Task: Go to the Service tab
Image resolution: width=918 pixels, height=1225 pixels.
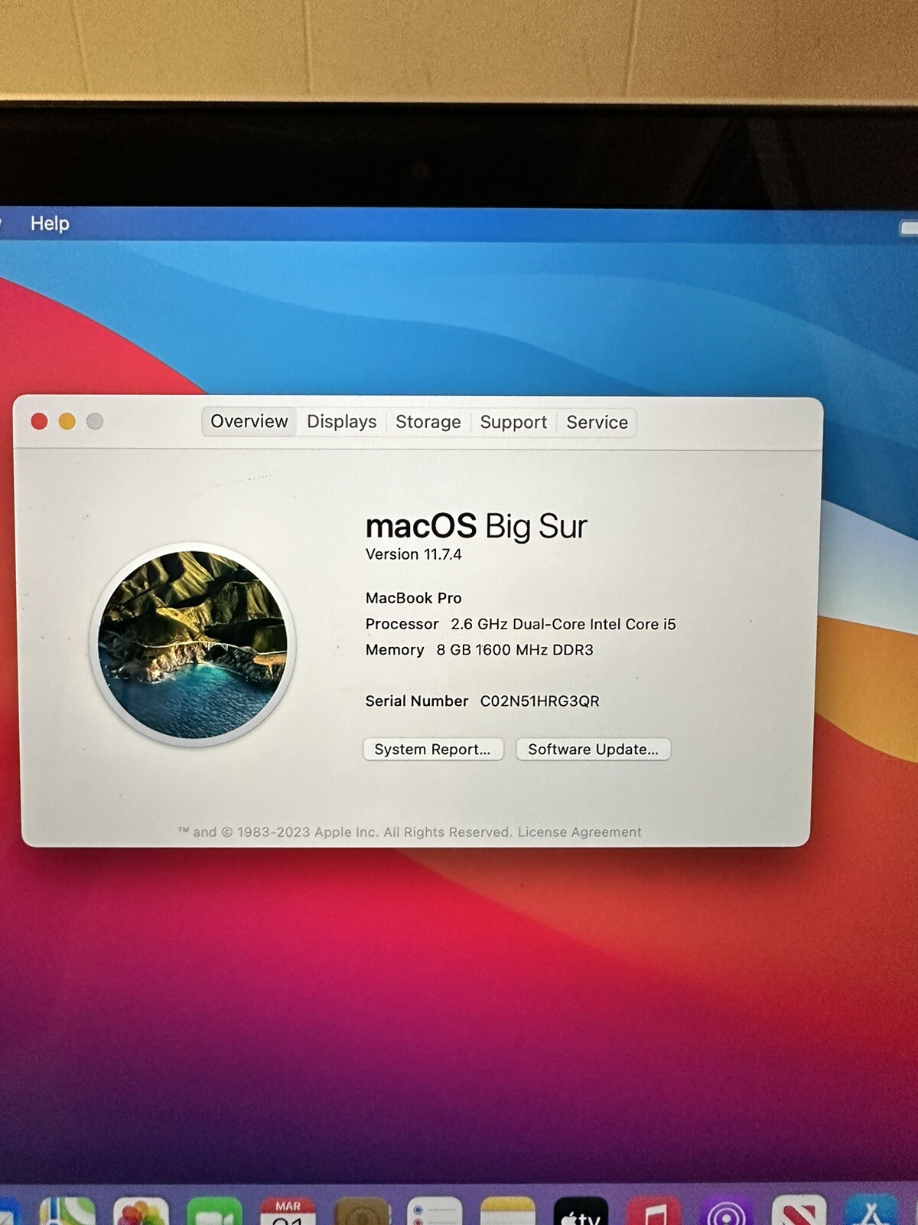Action: point(597,423)
